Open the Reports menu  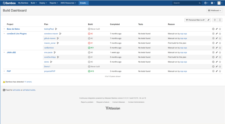click(x=54, y=3)
